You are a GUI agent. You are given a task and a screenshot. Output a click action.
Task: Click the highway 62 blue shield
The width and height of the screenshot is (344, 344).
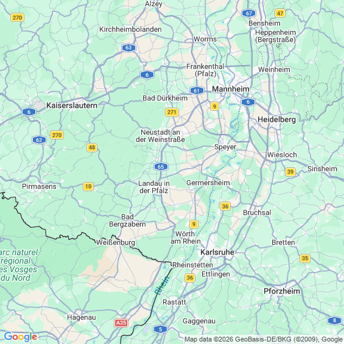[39, 140]
